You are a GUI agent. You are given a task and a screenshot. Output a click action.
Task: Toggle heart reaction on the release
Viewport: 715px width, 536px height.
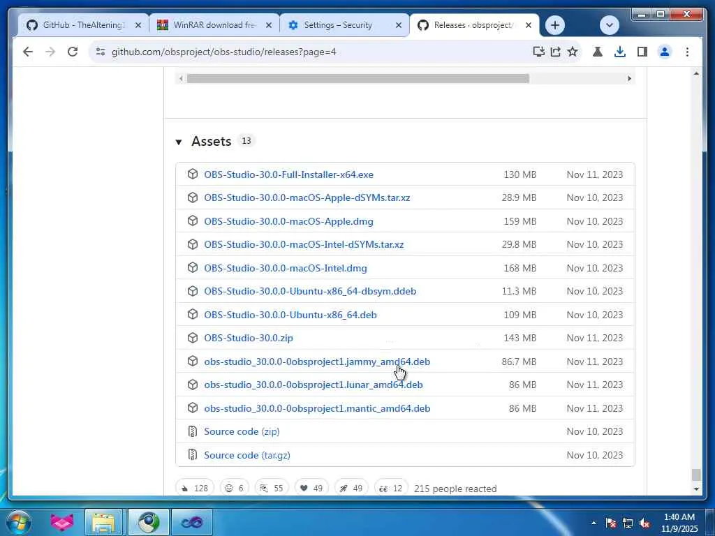pos(311,488)
